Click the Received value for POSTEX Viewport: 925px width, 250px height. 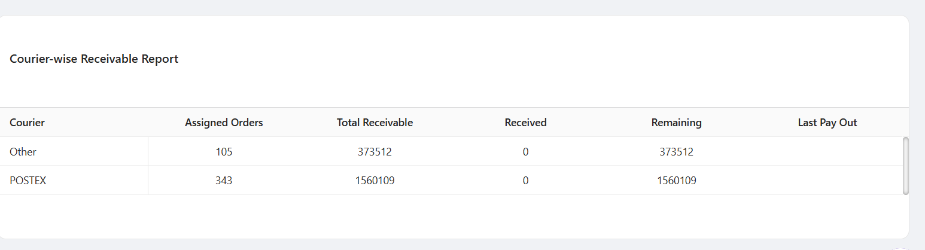pyautogui.click(x=525, y=181)
